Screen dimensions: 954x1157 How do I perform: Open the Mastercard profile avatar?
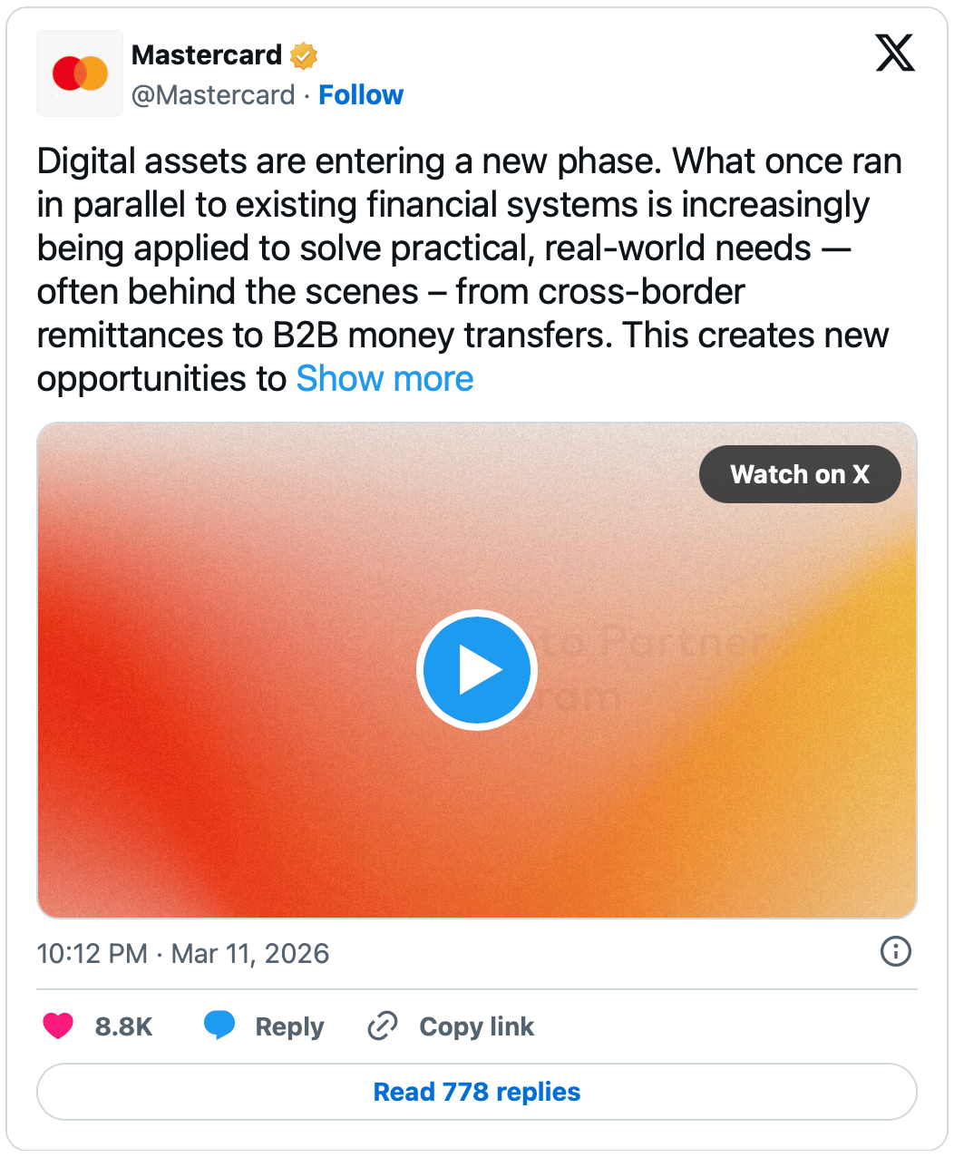click(x=80, y=73)
